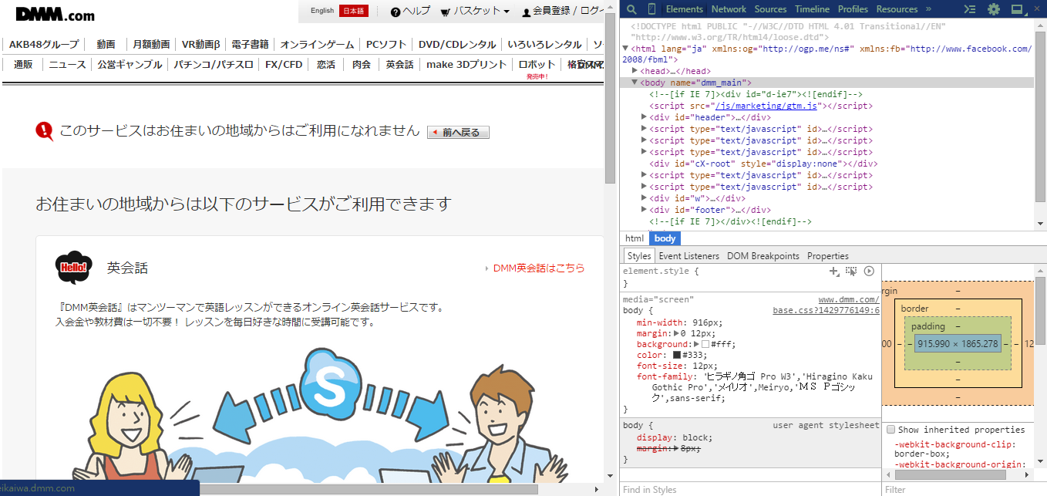This screenshot has height=496, width=1047.
Task: Click box model content size 915.990 × 1865.278
Action: tap(958, 344)
